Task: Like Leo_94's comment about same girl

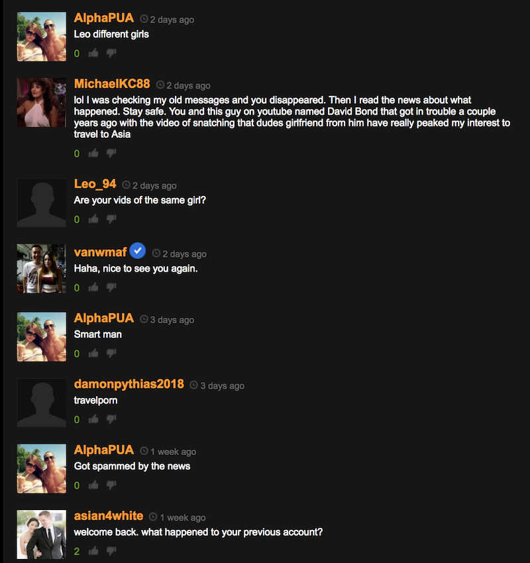Action: click(93, 219)
